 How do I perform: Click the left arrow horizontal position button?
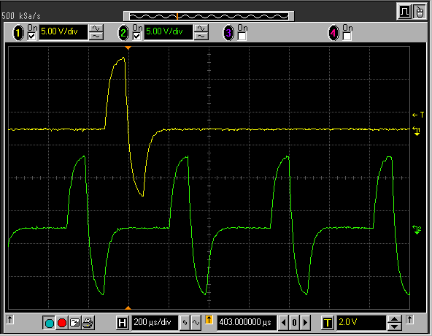click(283, 322)
